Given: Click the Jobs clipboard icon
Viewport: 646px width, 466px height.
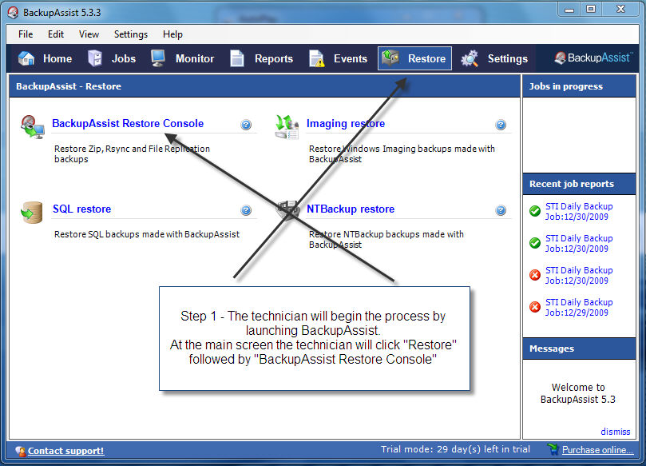Looking at the screenshot, I should [95, 58].
